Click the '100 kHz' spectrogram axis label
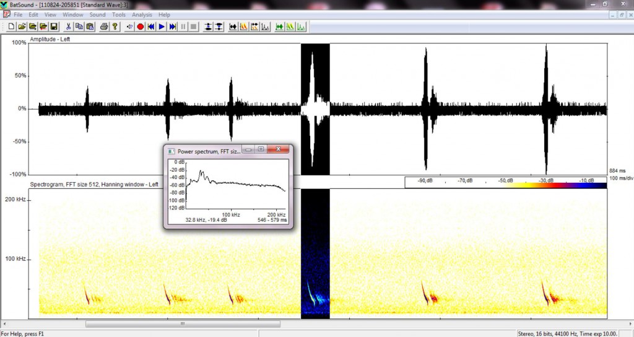Viewport: 634px width, 337px height. 15,258
